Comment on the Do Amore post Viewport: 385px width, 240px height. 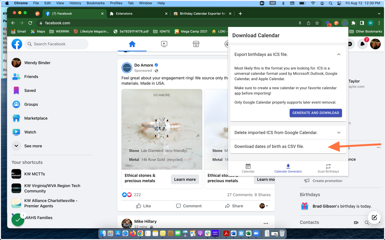coord(189,206)
